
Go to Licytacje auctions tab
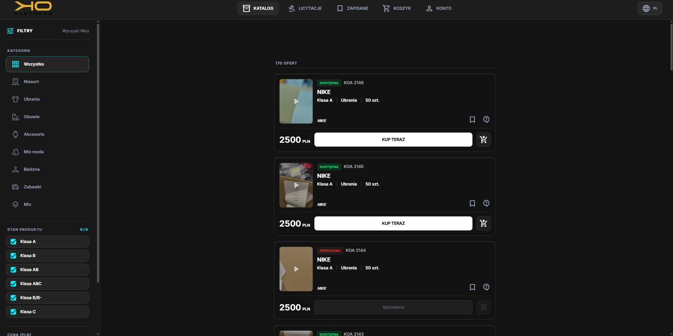pyautogui.click(x=305, y=8)
